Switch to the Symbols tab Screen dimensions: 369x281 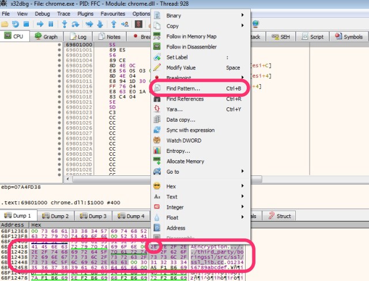click(x=349, y=36)
